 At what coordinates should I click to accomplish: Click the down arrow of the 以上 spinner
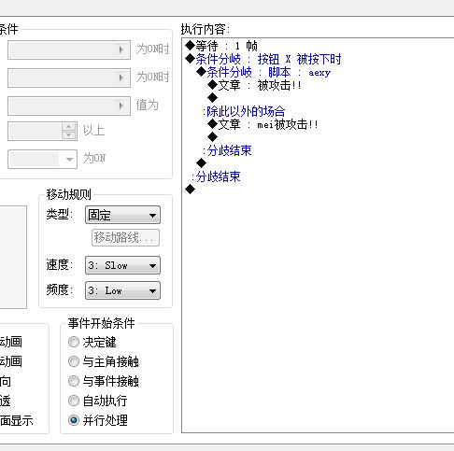tap(68, 135)
